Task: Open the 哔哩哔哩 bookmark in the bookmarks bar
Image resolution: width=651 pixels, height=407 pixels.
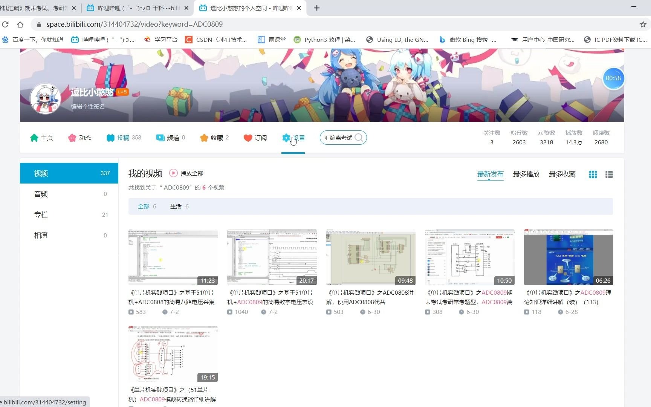Action: click(103, 40)
